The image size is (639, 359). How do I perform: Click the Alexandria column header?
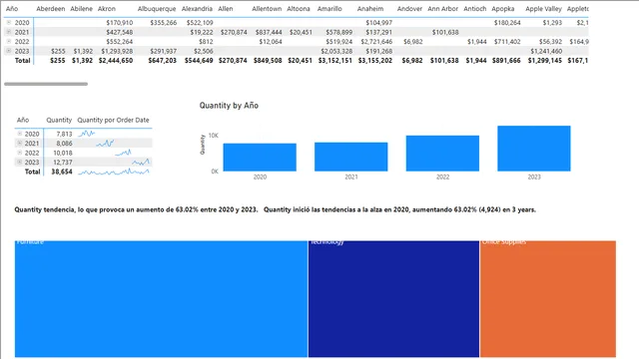pyautogui.click(x=197, y=9)
